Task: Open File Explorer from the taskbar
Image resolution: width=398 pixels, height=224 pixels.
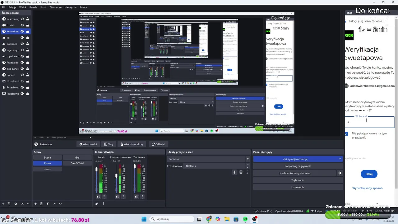Action: pyautogui.click(x=227, y=219)
